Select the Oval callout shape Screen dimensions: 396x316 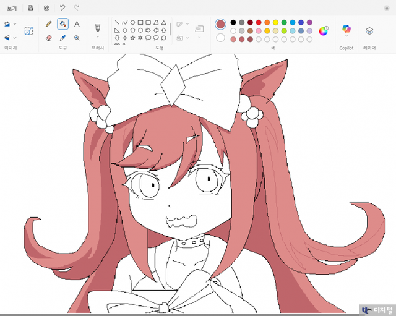156,38
